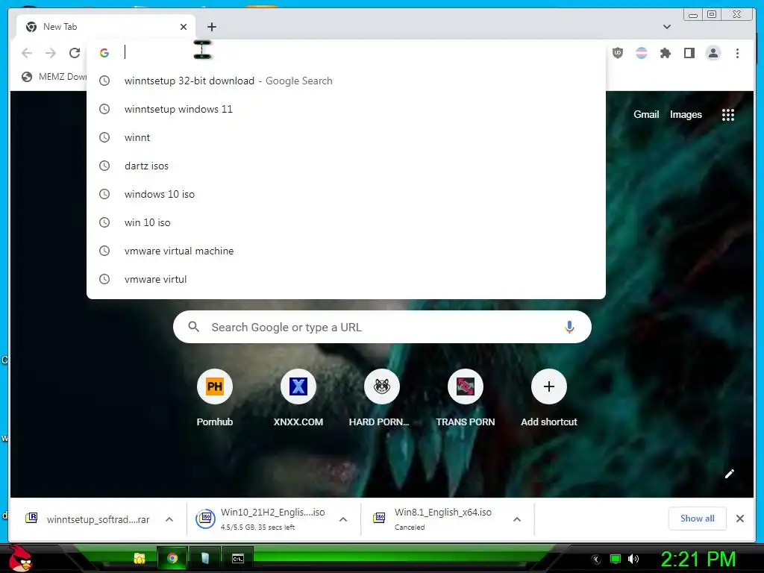Click Show all downloads
The image size is (764, 573).
click(698, 519)
